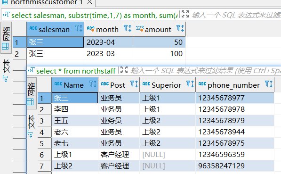
Task: Select the Post cell '客户经理' in row 6
Action: tap(119, 155)
